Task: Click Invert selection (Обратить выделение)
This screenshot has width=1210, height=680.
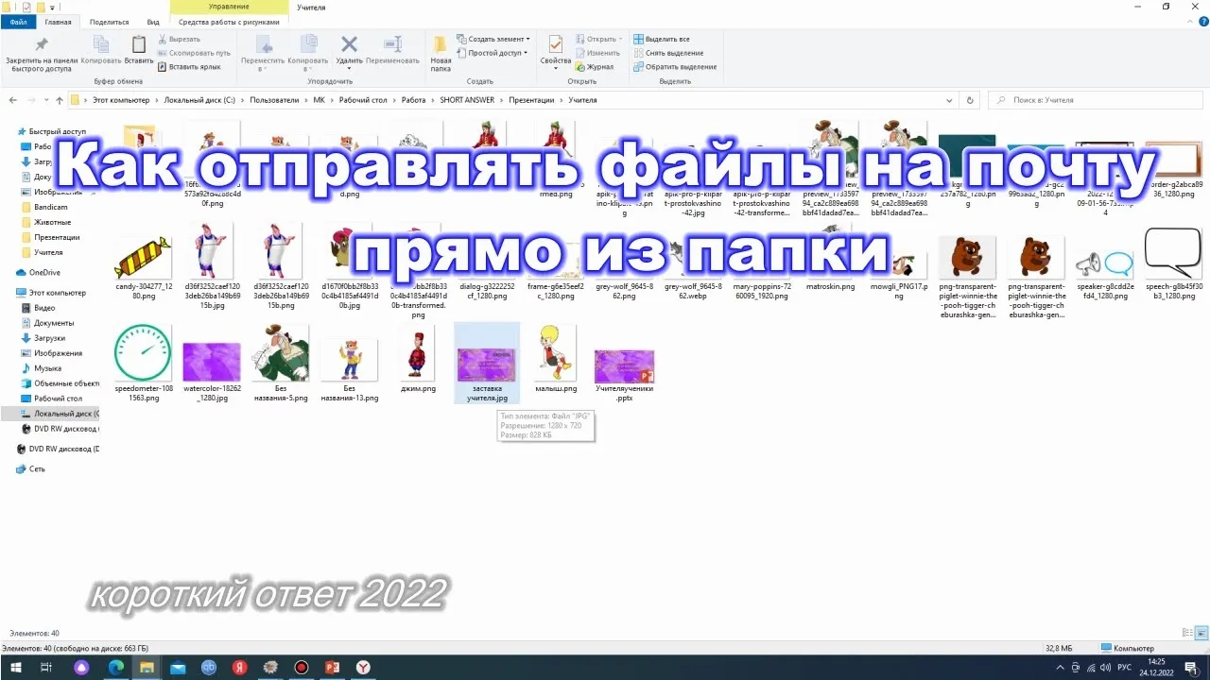Action: [x=675, y=67]
